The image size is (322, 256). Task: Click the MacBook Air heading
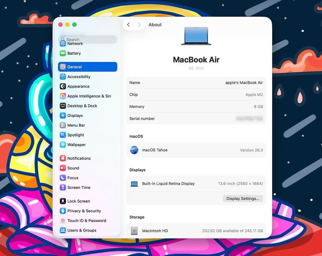(x=196, y=60)
